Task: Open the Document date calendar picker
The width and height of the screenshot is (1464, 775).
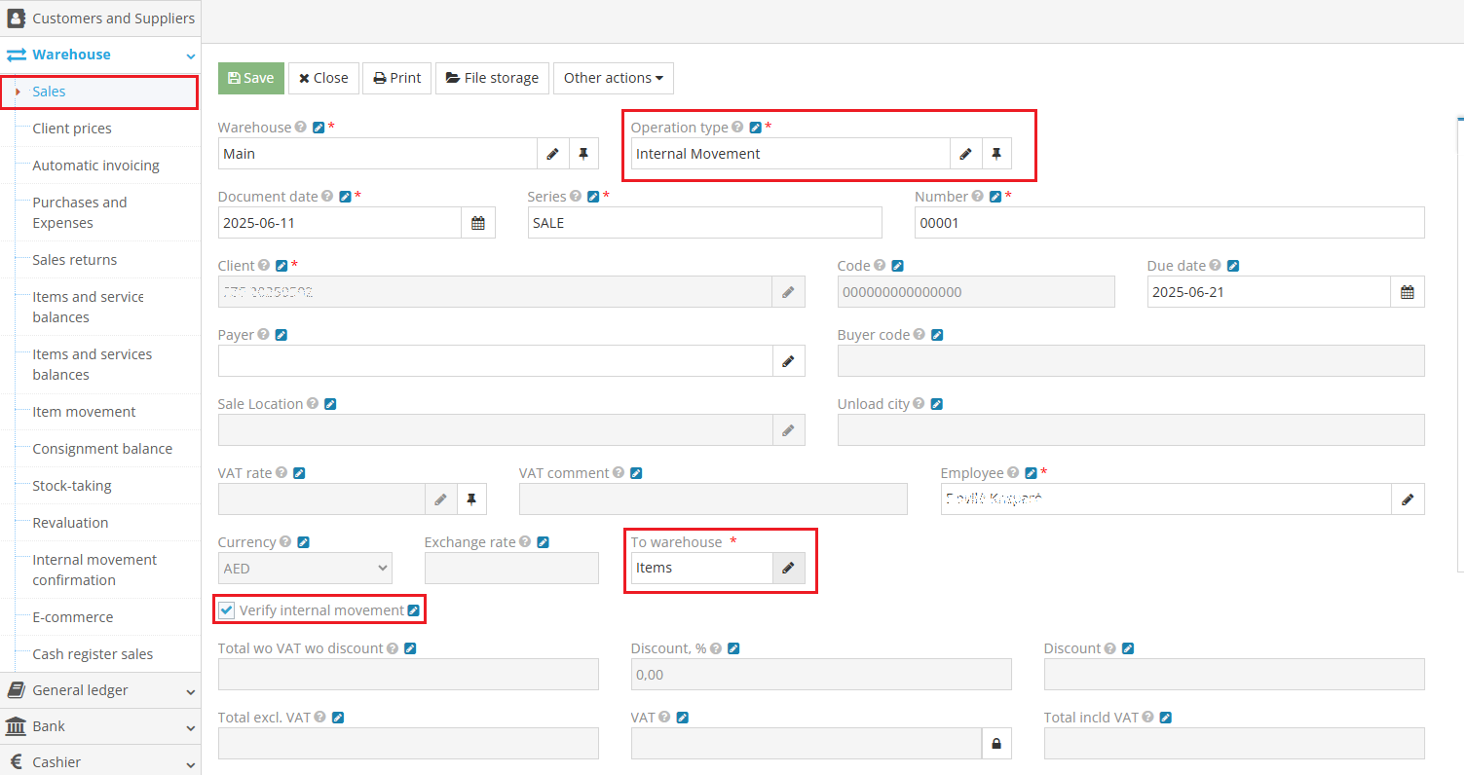Action: pyautogui.click(x=478, y=222)
